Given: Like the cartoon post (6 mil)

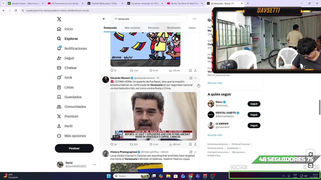Looking at the screenshot, I should point(154,70).
